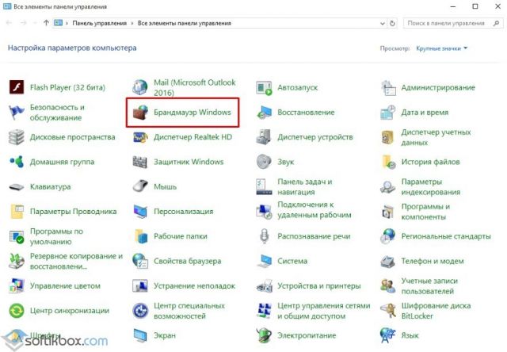Click the Дисковые пространства icon

tap(17, 137)
